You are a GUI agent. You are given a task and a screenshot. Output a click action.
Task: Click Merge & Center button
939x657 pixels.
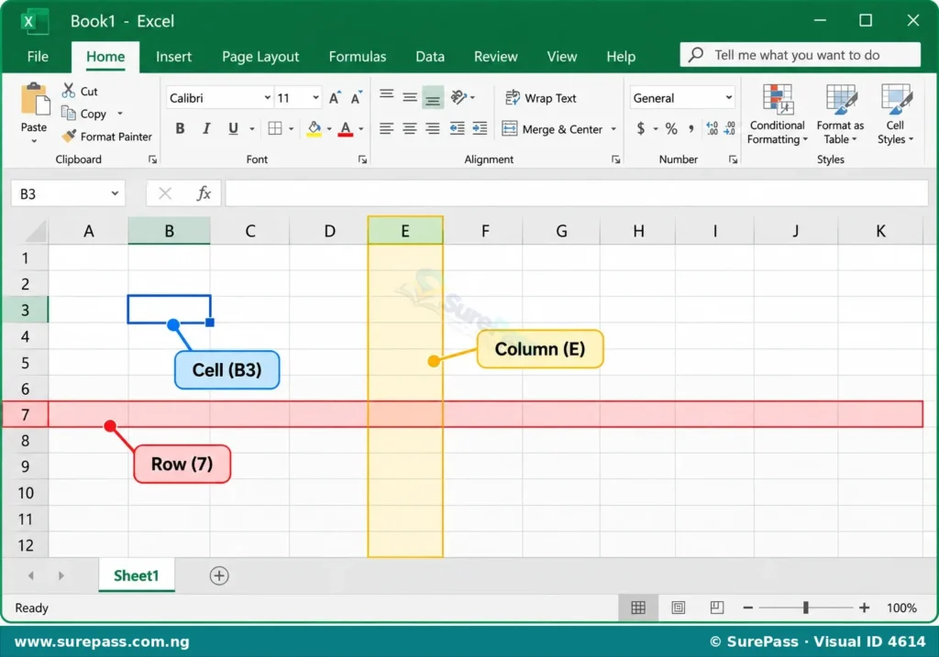551,129
